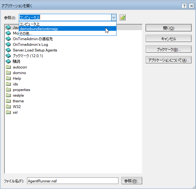The width and height of the screenshot is (196, 189).
Task: Select ブックマーク (12.0.1) database entry
Action: pyautogui.click(x=28, y=56)
